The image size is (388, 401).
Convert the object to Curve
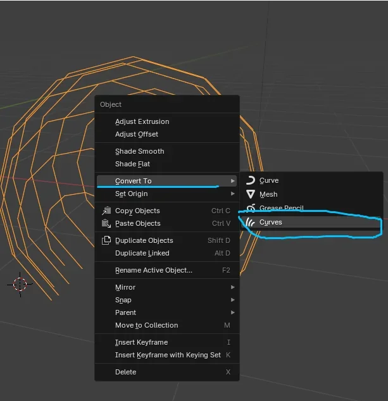(311, 180)
